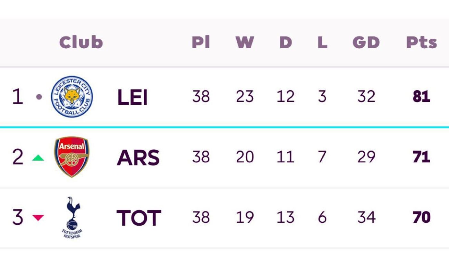The height and width of the screenshot is (256, 449).
Task: Open the Arsenal club crest
Action: [x=72, y=157]
